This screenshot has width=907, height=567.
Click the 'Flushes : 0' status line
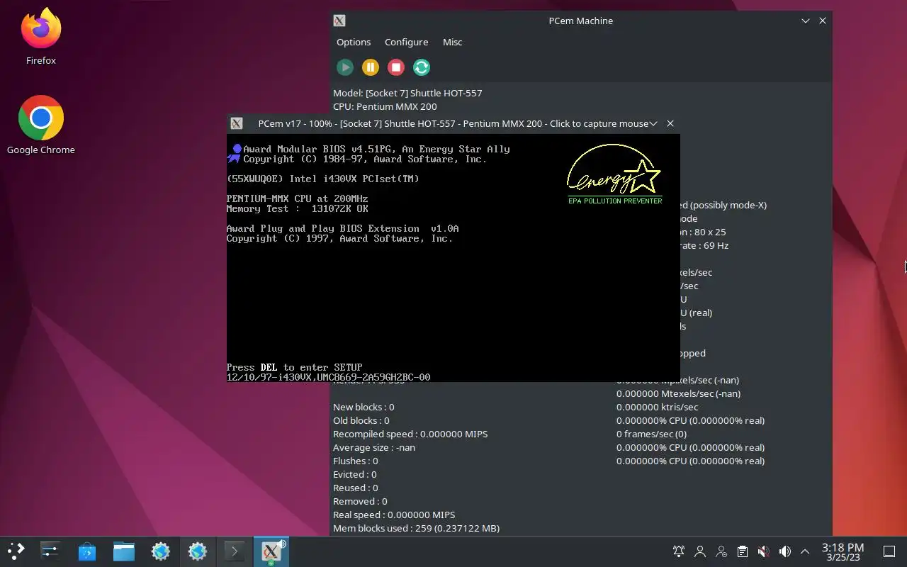(x=356, y=461)
